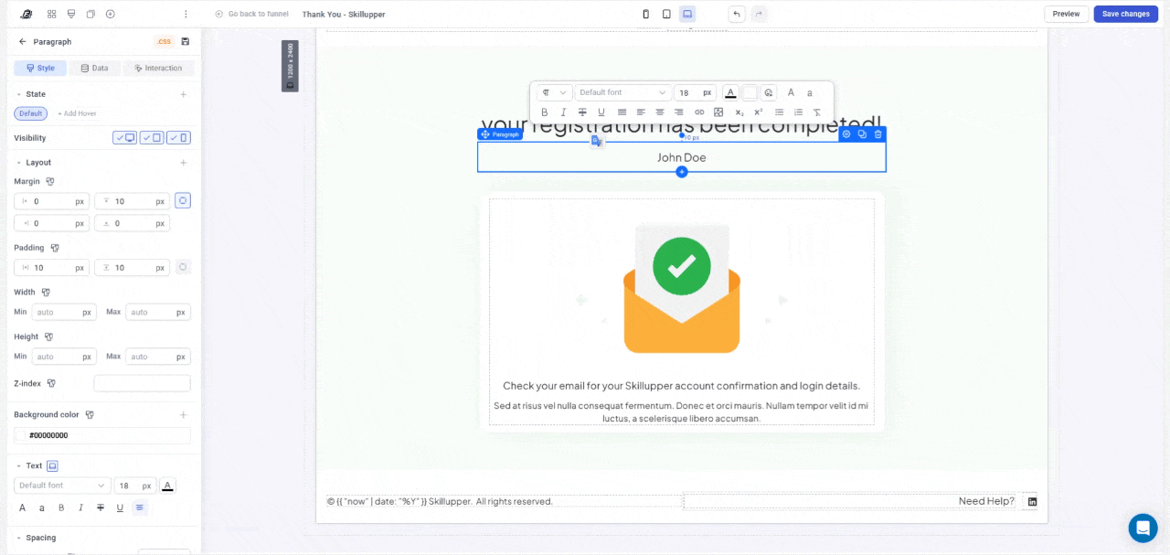Click the Z-index input field

[142, 383]
